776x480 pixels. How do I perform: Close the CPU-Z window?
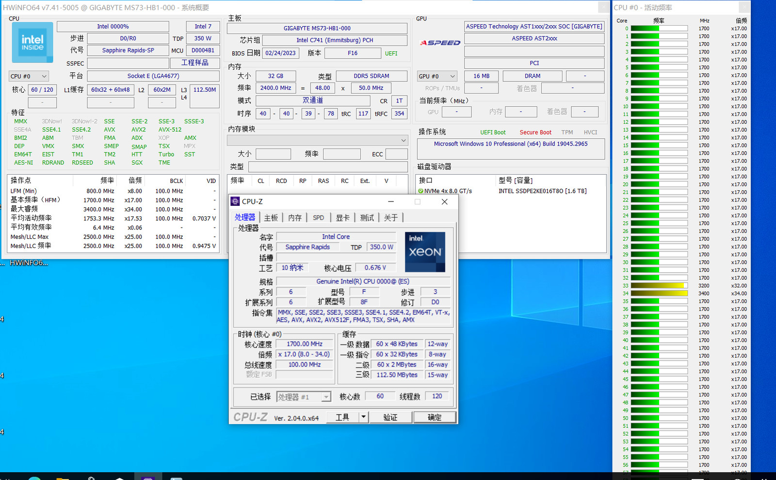[x=444, y=201]
